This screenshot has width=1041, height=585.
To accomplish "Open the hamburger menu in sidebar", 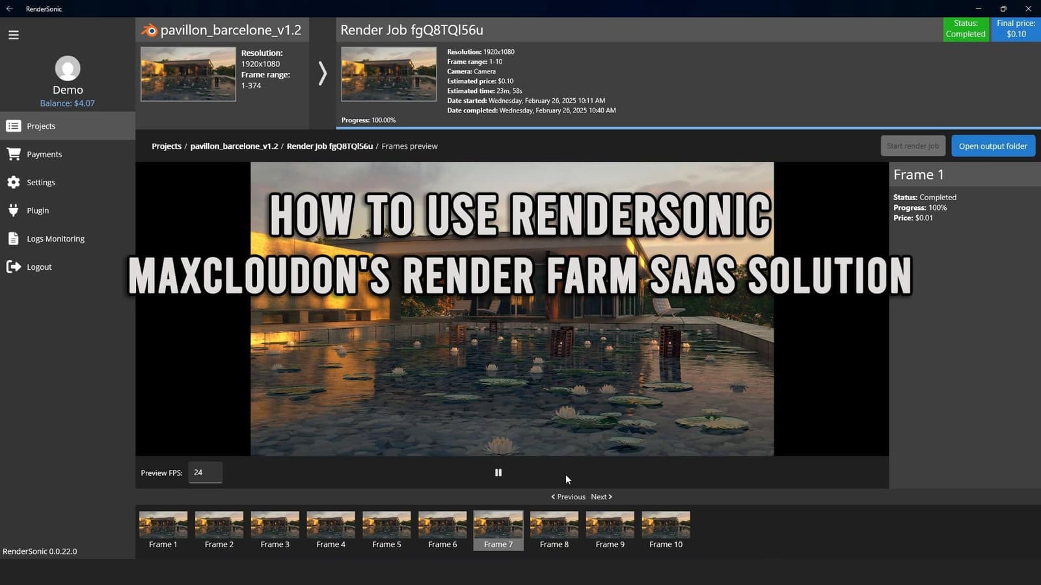I will click(14, 35).
